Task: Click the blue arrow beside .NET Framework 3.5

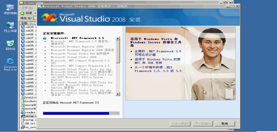Action: tap(45, 38)
